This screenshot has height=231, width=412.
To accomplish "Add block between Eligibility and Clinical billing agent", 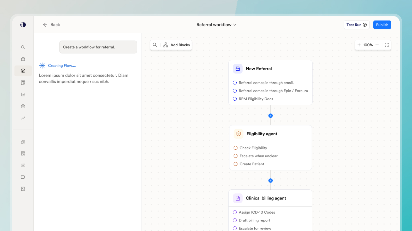I will click(270, 180).
